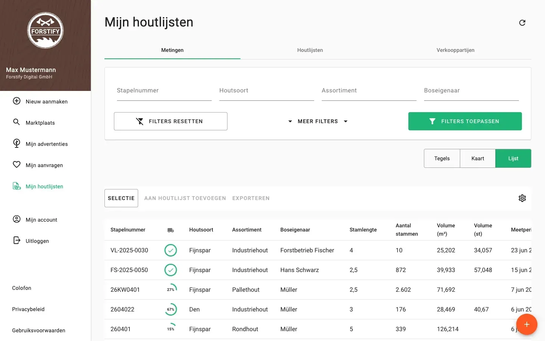
Task: Focus the Stapelnummer input field
Action: (x=164, y=91)
